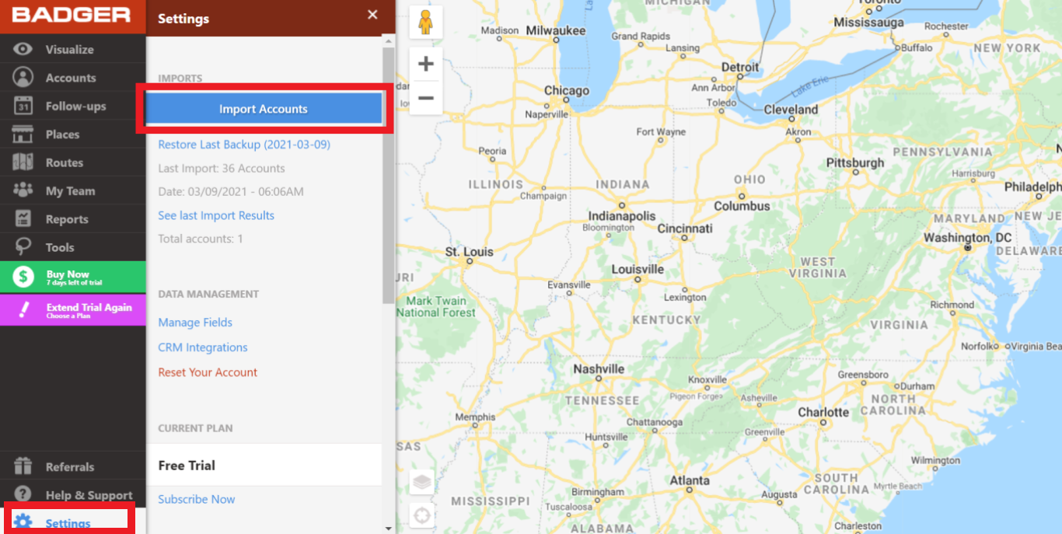Click Pittsburgh on the map
Viewport: 1062px width, 534px height.
tap(855, 162)
